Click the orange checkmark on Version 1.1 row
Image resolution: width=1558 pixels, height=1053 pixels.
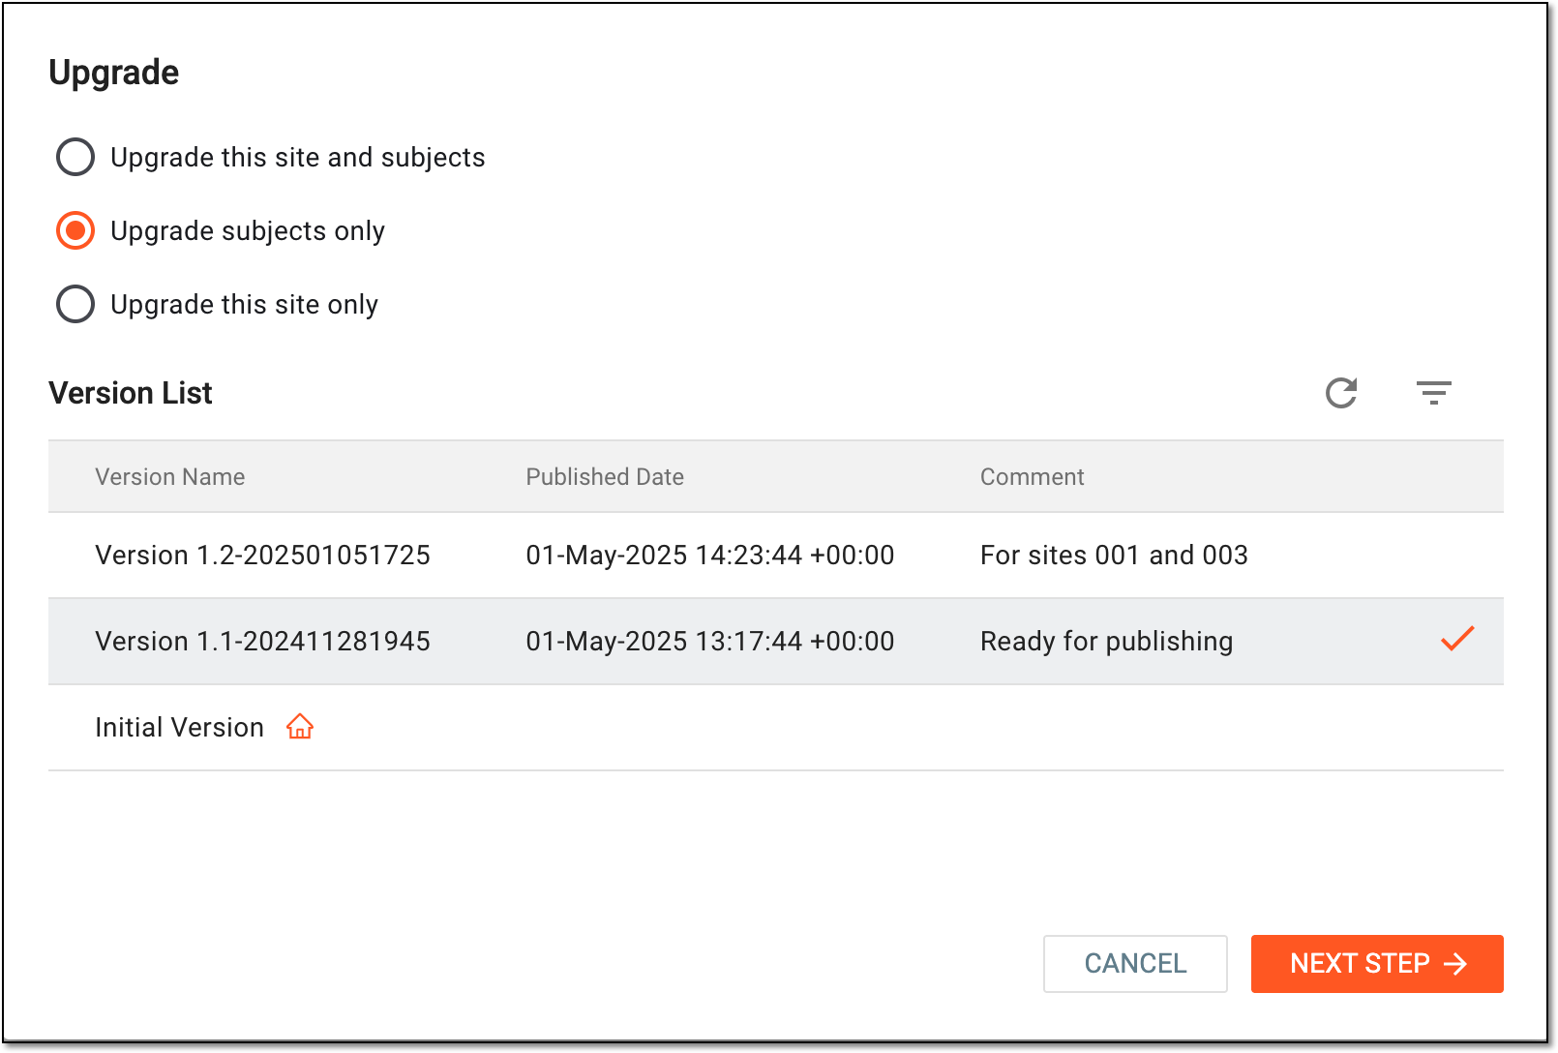1457,639
